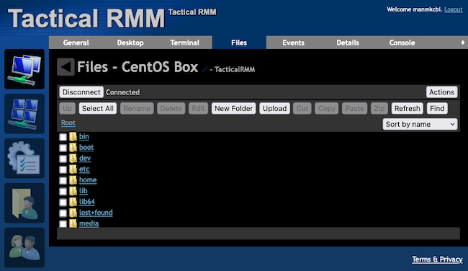Viewport: 468px width, 271px height.
Task: Check the etc folder checkbox
Action: coord(63,169)
